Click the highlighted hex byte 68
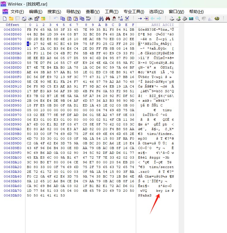This screenshot has width=227, height=233. [x=29, y=44]
